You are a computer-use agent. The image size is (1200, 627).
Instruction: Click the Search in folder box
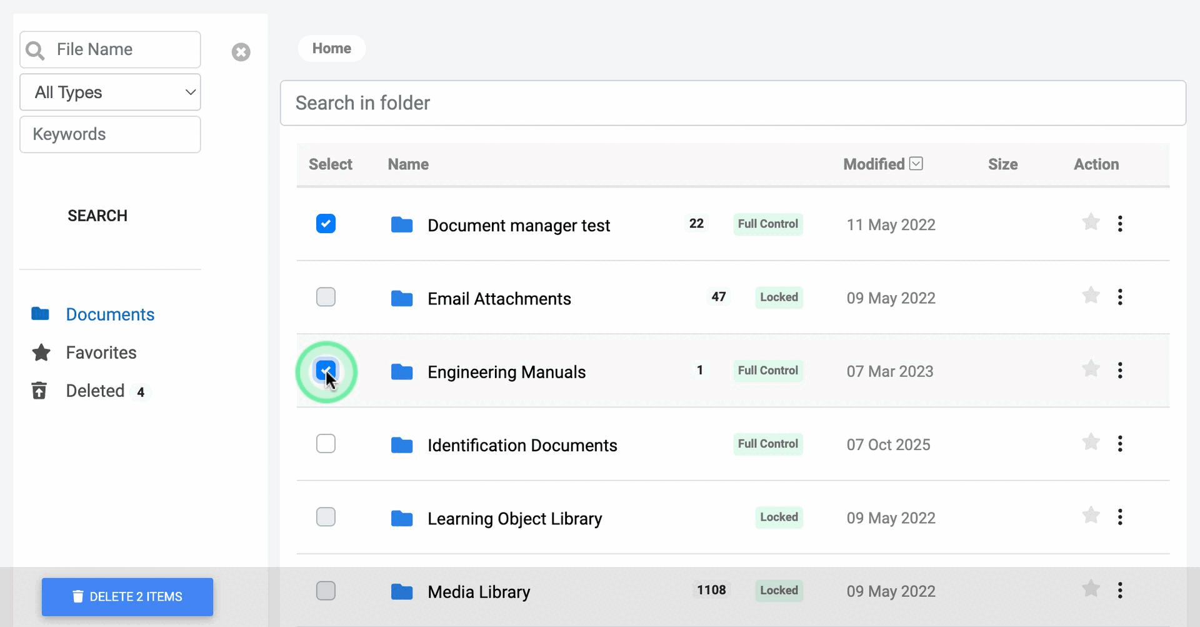(x=733, y=103)
